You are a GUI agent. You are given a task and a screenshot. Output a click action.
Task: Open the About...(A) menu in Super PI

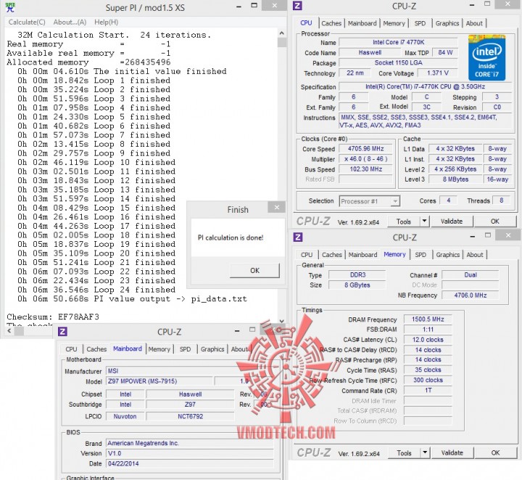(x=70, y=23)
